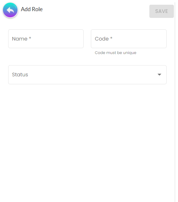The height and width of the screenshot is (202, 178).
Task: Submit the role form with SAVE
Action: point(161,11)
